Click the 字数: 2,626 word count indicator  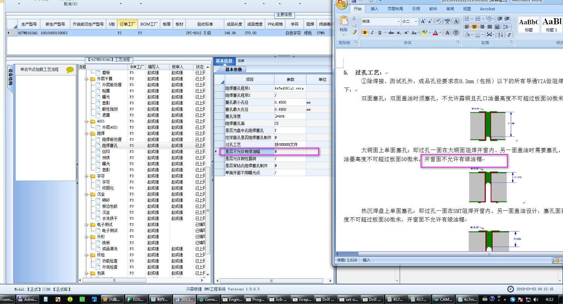click(x=347, y=260)
